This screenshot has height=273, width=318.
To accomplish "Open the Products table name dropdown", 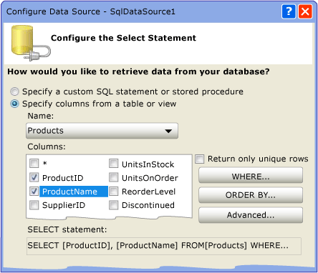I will click(102, 131).
